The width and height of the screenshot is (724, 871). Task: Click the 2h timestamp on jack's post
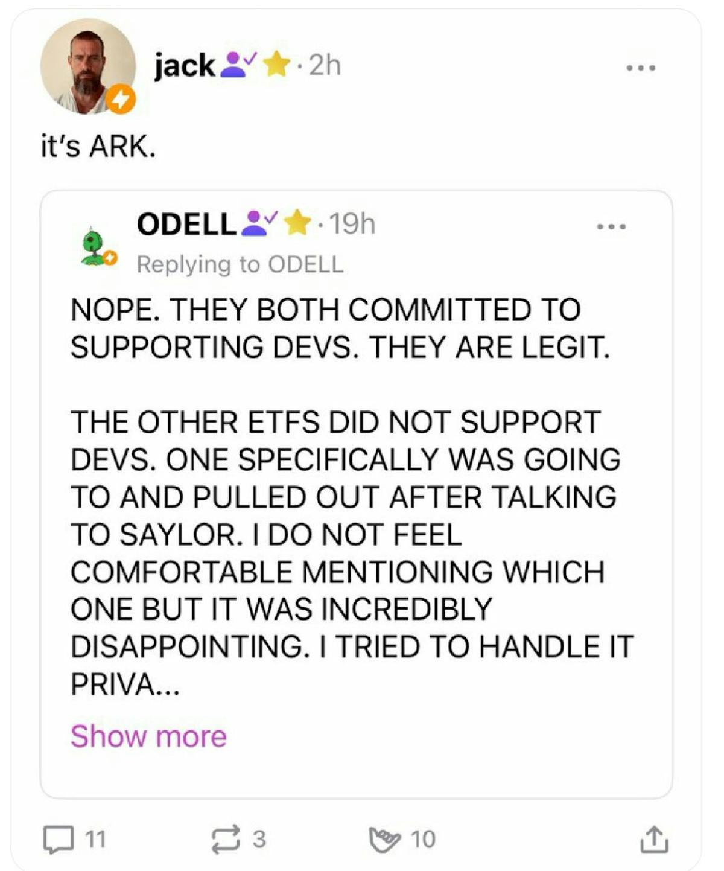325,65
